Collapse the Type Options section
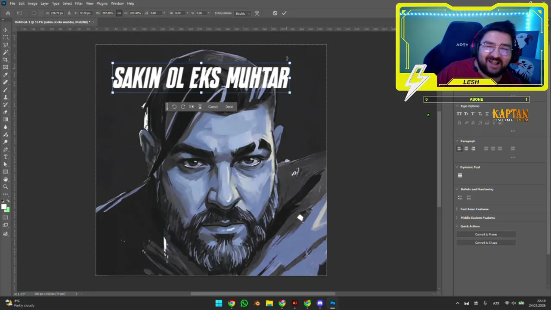 click(x=457, y=106)
